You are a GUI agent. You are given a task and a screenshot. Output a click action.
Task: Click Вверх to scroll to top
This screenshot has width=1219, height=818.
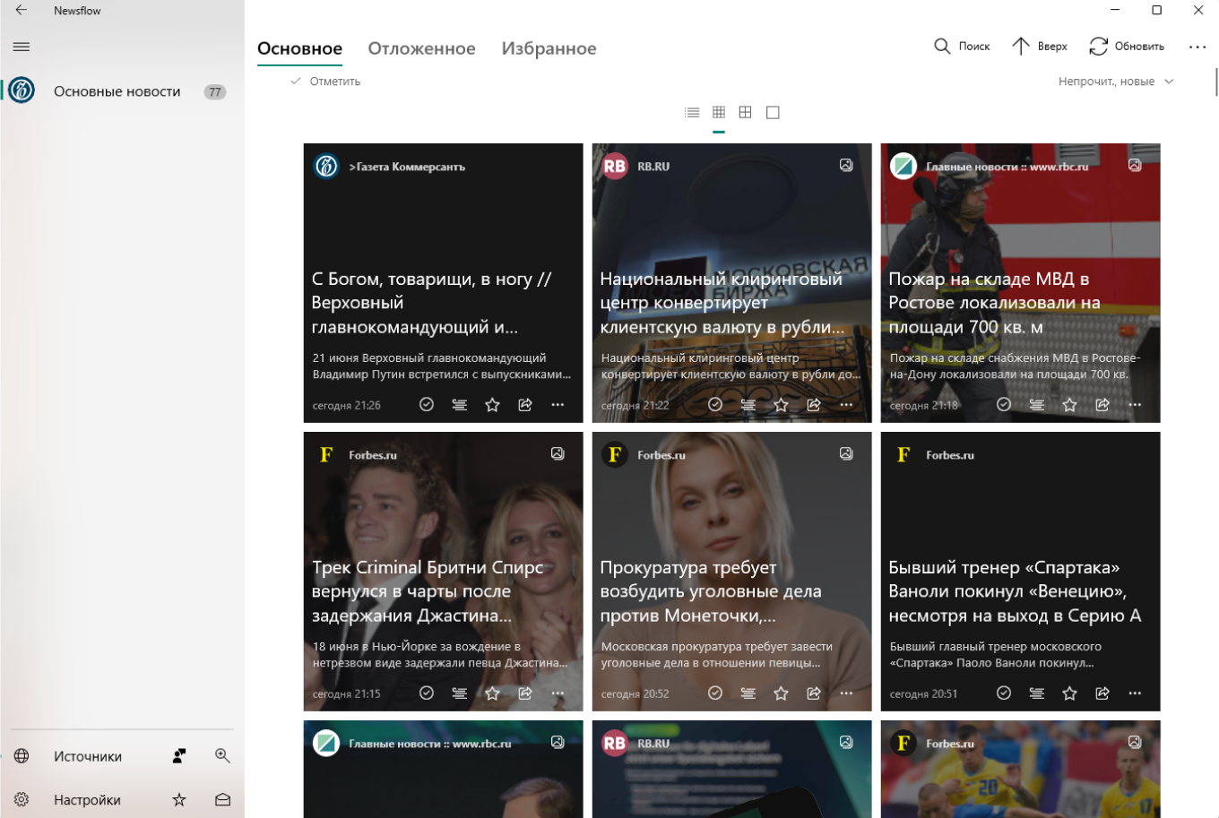click(x=1039, y=46)
